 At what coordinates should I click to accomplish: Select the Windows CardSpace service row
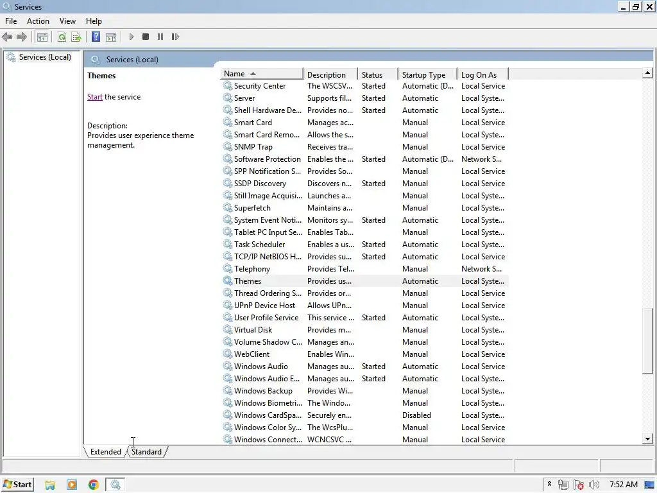point(364,415)
